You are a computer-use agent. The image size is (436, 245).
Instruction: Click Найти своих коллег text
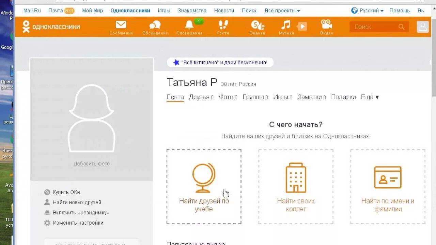pos(296,205)
